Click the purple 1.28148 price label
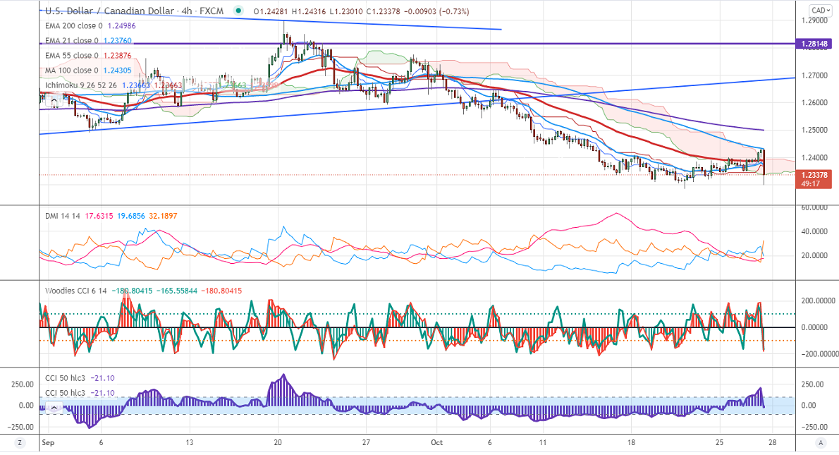The width and height of the screenshot is (839, 455). [814, 44]
